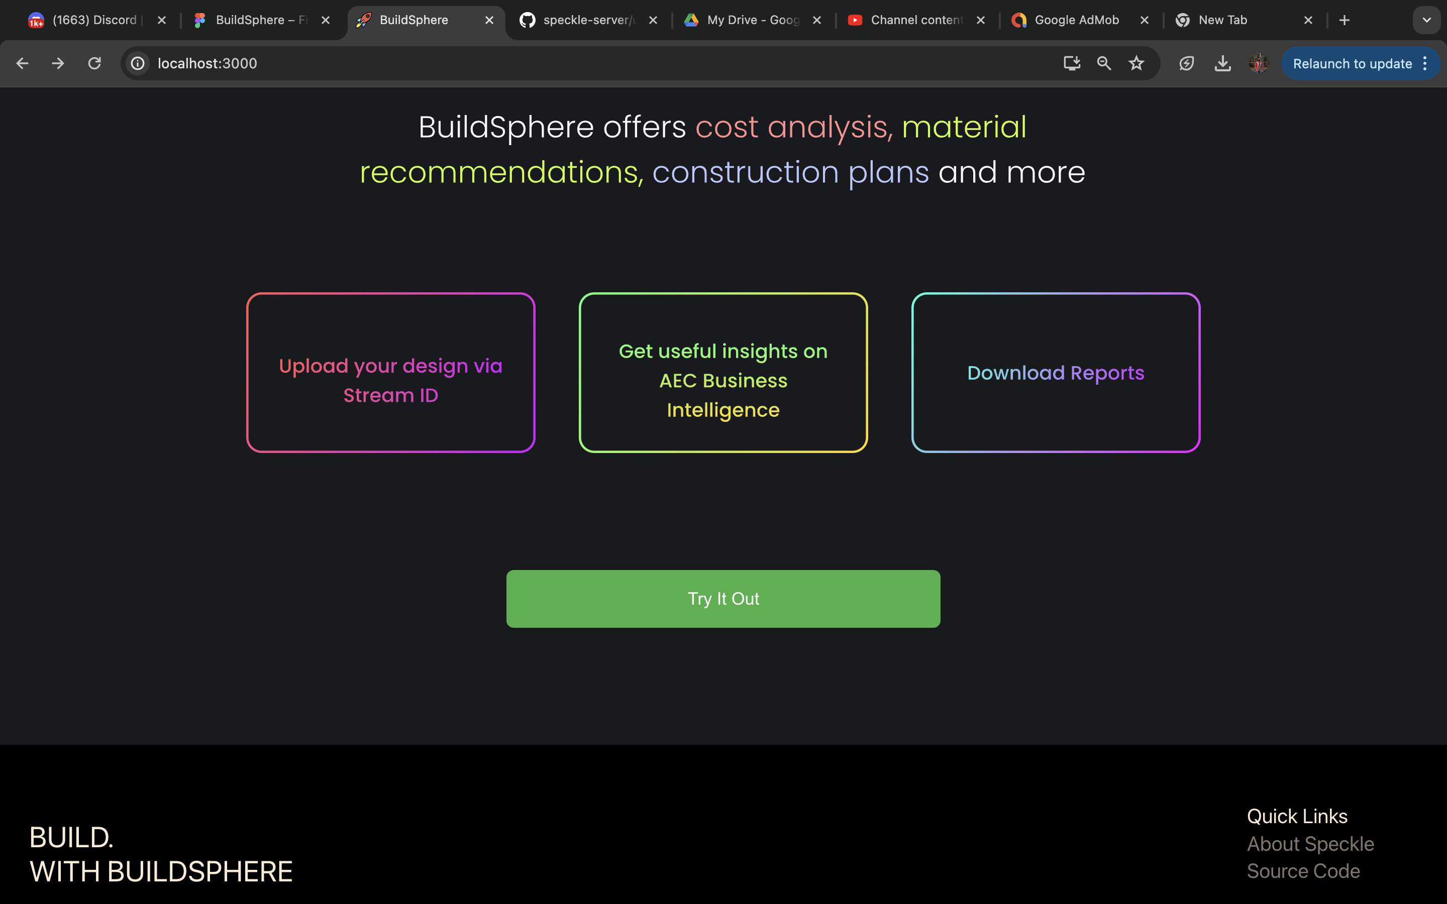This screenshot has width=1447, height=904.
Task: Open the Source Code link
Action: coord(1303,871)
